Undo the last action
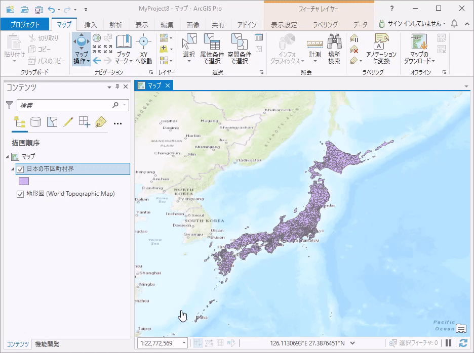 51,10
